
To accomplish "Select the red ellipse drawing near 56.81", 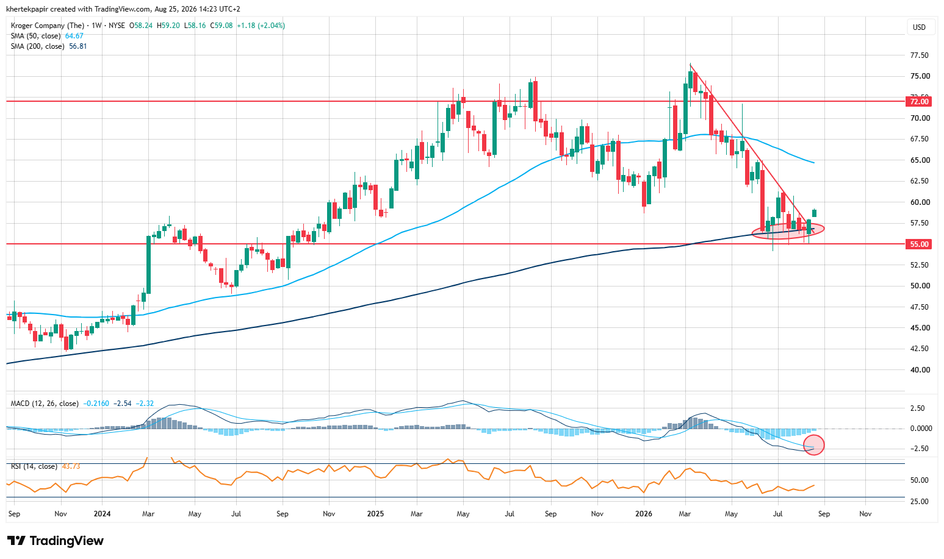I will pos(788,230).
